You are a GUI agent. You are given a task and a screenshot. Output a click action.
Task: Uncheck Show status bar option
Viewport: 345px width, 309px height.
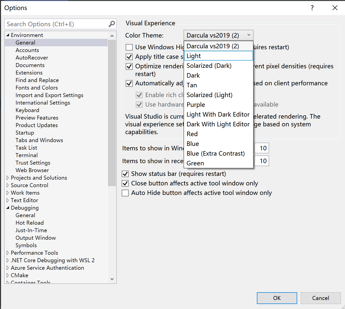pyautogui.click(x=125, y=174)
